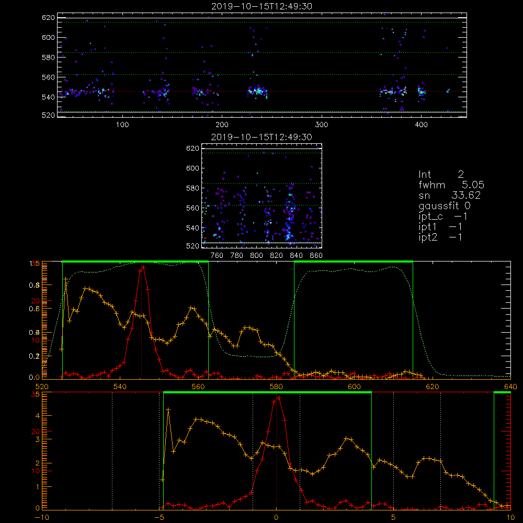Click x-axis label 840 of the middle plot
The width and height of the screenshot is (523, 523).
point(296,256)
